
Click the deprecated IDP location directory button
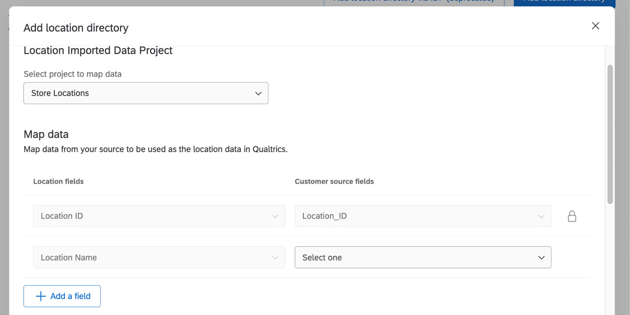(x=414, y=2)
